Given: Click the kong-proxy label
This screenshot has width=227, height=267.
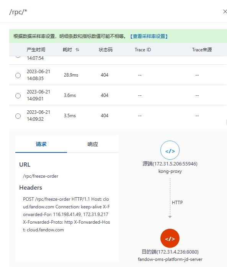Looking at the screenshot, I should 170,171.
